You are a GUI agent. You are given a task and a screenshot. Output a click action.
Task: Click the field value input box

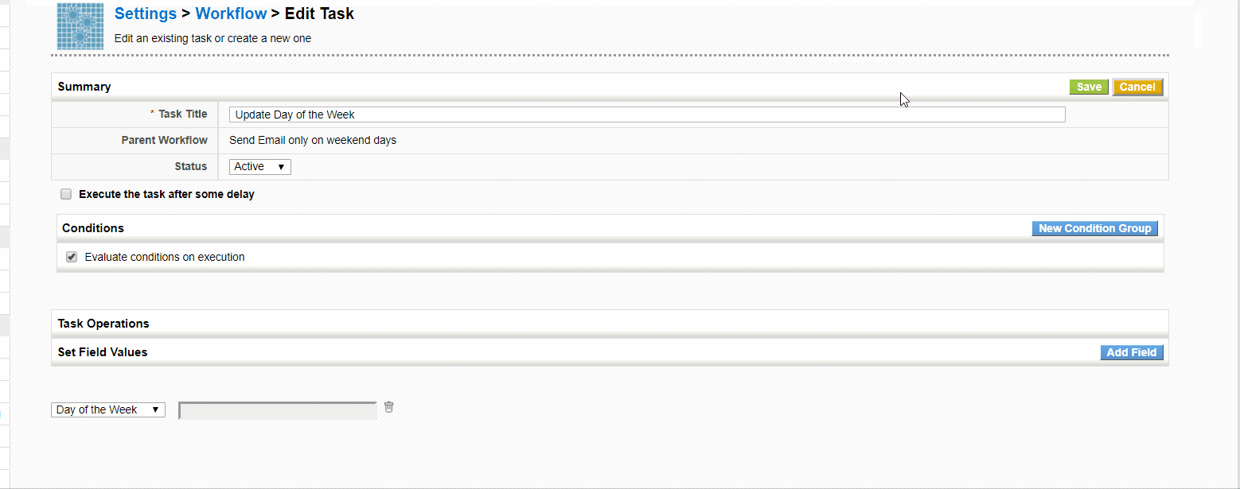point(278,411)
